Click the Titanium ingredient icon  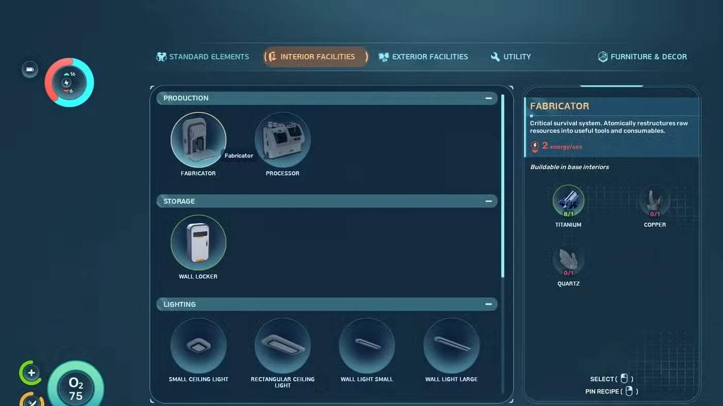pos(568,201)
